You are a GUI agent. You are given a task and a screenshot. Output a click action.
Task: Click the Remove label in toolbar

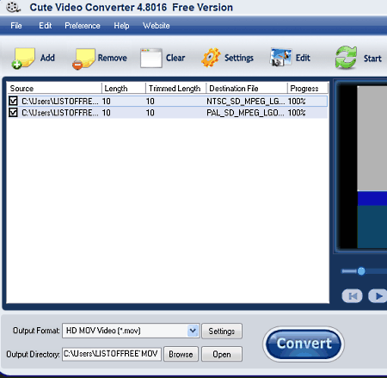point(113,58)
